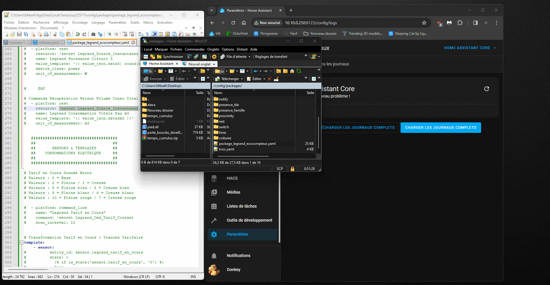Toggle word wrap in Notepad++ toolbar

(140, 34)
